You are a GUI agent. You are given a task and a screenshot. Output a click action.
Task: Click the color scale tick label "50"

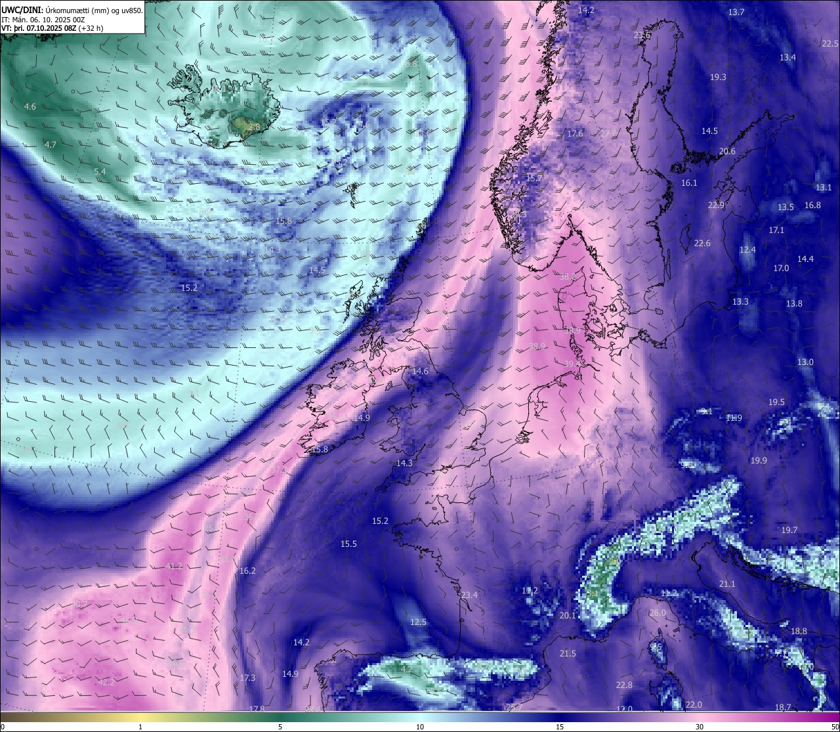click(x=834, y=727)
